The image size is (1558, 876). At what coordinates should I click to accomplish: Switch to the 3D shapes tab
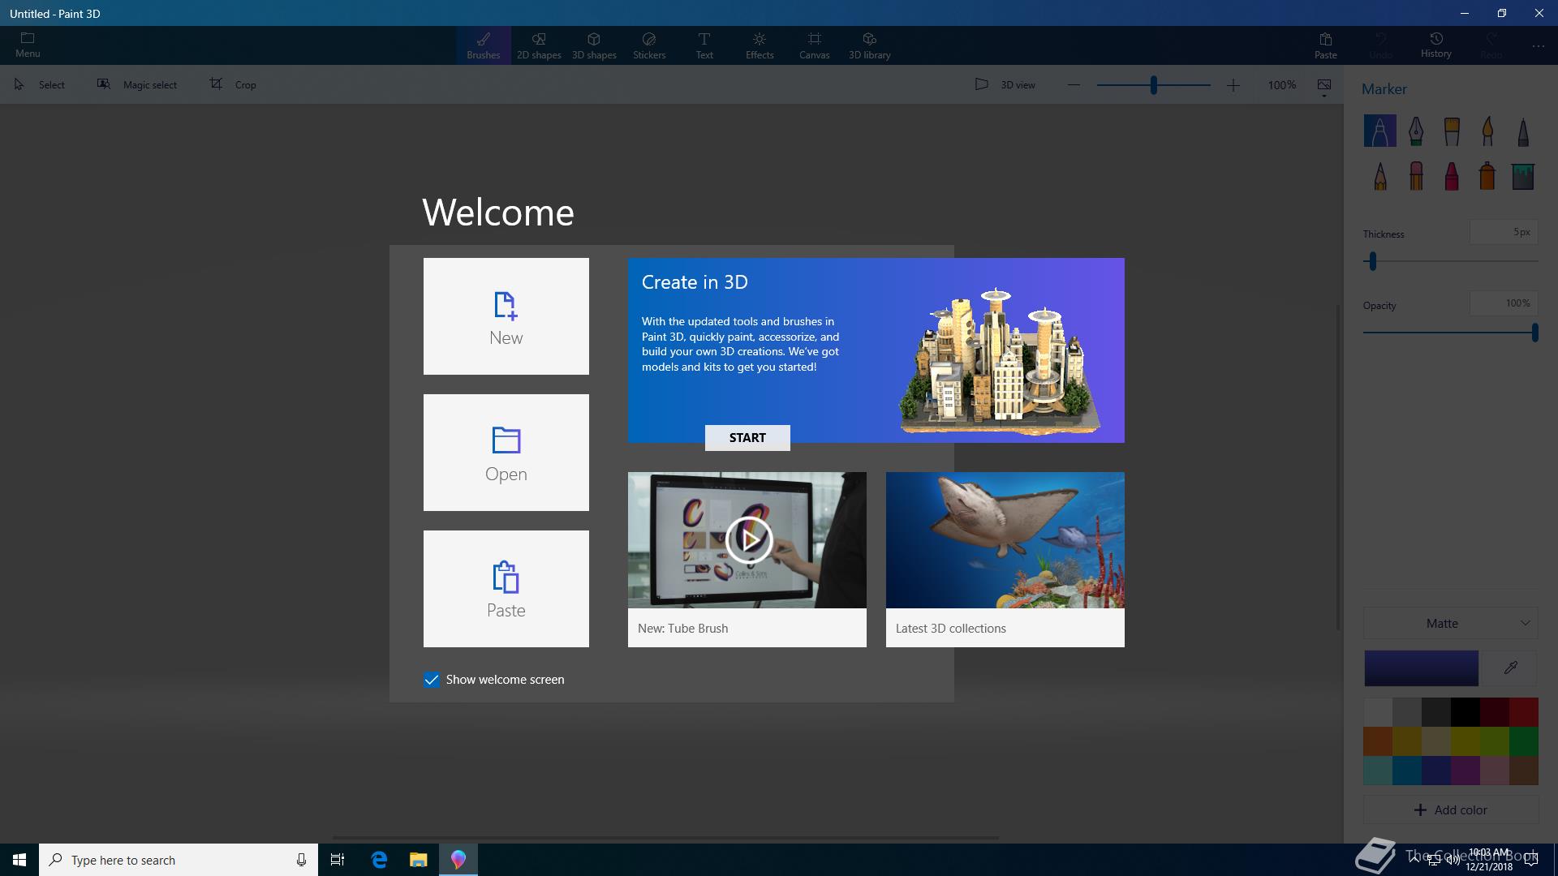[594, 45]
